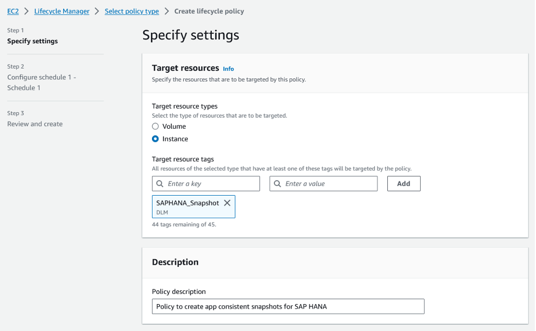Screen dimensions: 536x331
Task: Click inside the Enter a key field
Action: [208, 184]
